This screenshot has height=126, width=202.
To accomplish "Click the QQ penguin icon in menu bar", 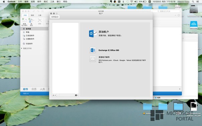I will (x=115, y=2).
